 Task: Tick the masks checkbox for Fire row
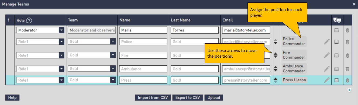[336, 55]
